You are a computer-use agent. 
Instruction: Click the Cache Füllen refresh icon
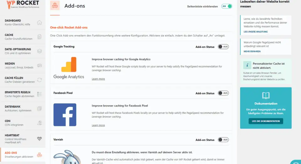pyautogui.click(x=39, y=80)
